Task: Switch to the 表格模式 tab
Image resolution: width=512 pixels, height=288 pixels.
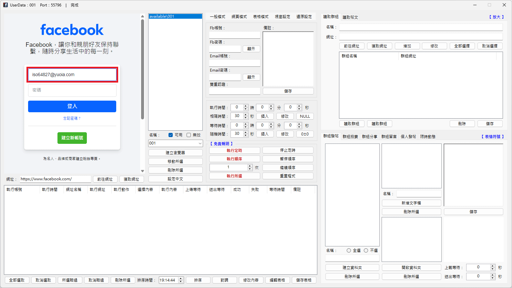Action: tap(261, 17)
